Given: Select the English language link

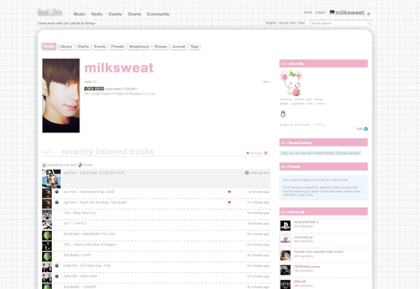Looking at the screenshot, I should pos(271,23).
